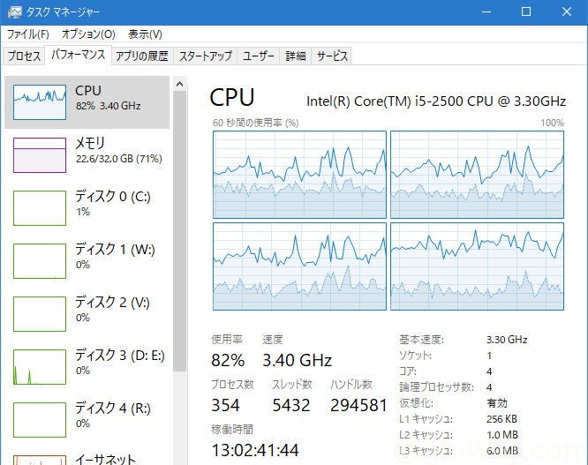
Task: Open ディスク 2 (V:) performance thumbnail
Action: 40,314
